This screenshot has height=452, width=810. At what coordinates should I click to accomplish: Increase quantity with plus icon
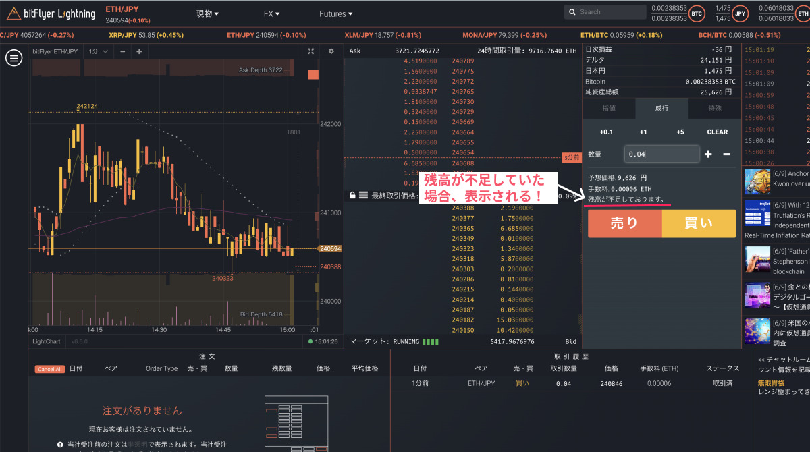[708, 154]
